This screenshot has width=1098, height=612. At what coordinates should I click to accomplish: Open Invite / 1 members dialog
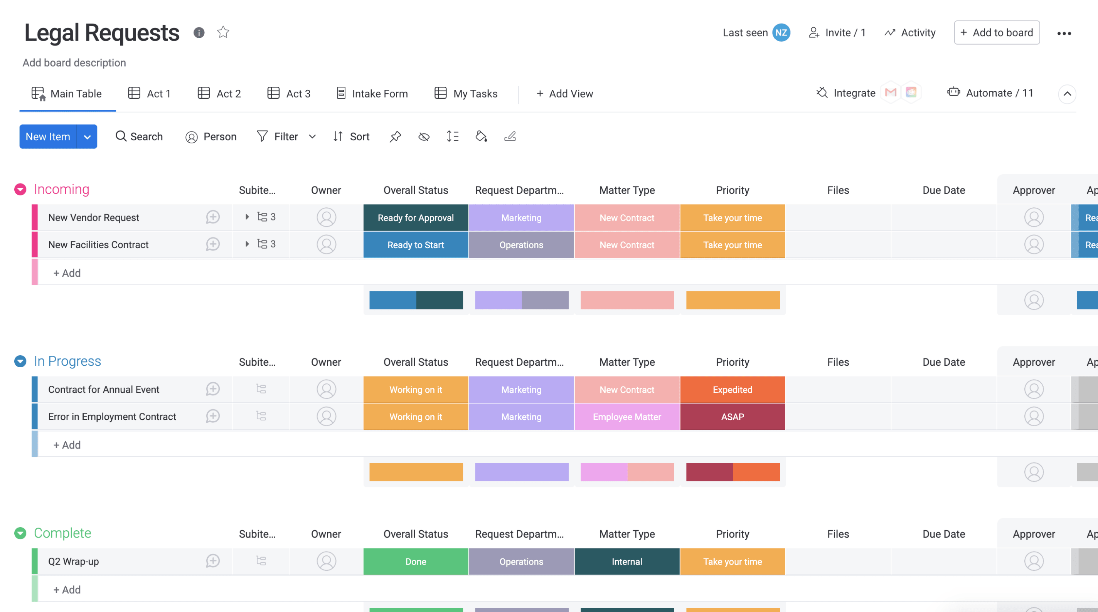tap(837, 32)
